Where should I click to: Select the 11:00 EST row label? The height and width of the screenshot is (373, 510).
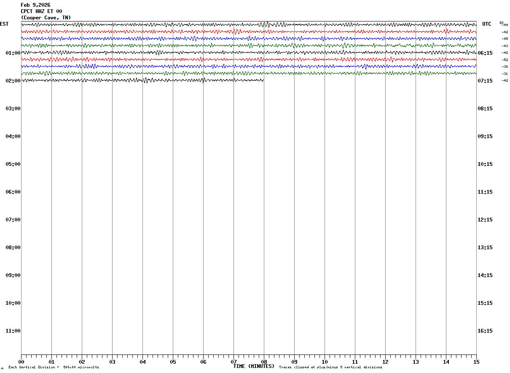pos(13,331)
